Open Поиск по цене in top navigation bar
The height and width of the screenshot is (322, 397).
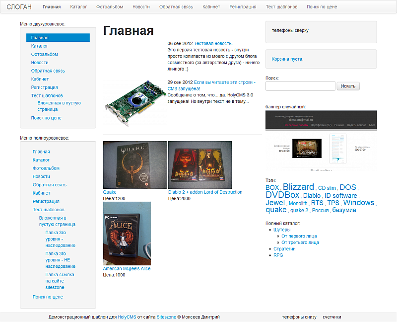pyautogui.click(x=322, y=7)
